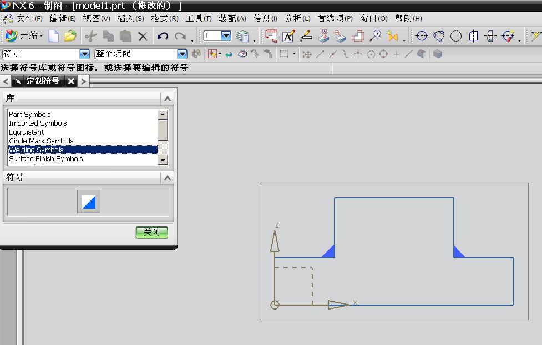Click the copy icon in the toolbar
Screen dimensions: 542x345
(108, 36)
